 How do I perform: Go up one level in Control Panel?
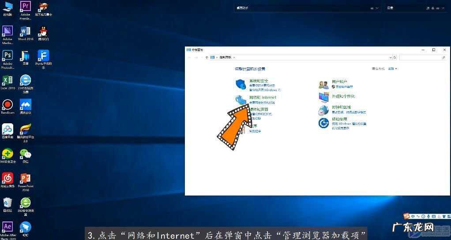coord(207,57)
